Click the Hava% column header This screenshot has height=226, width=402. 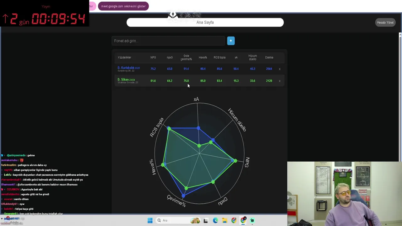tap(203, 57)
